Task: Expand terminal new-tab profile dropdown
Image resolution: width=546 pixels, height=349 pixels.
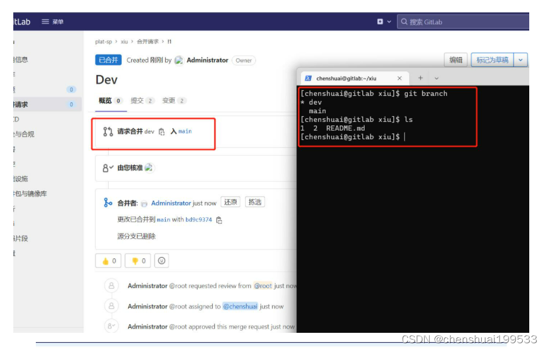Action: point(436,79)
